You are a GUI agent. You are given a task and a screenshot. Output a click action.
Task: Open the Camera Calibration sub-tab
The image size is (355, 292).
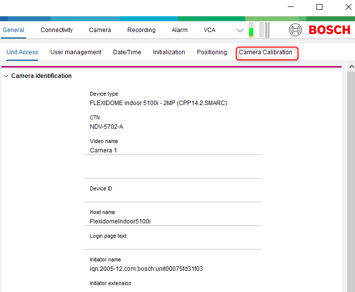pyautogui.click(x=266, y=52)
